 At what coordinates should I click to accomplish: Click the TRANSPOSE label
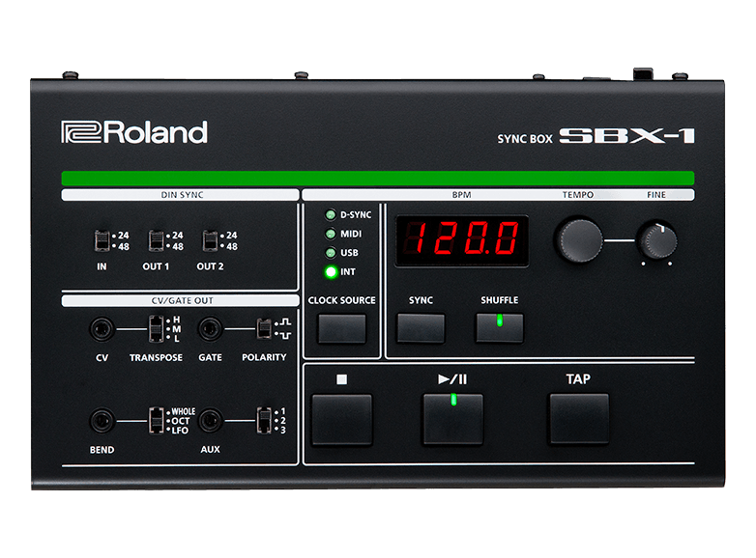[x=156, y=358]
